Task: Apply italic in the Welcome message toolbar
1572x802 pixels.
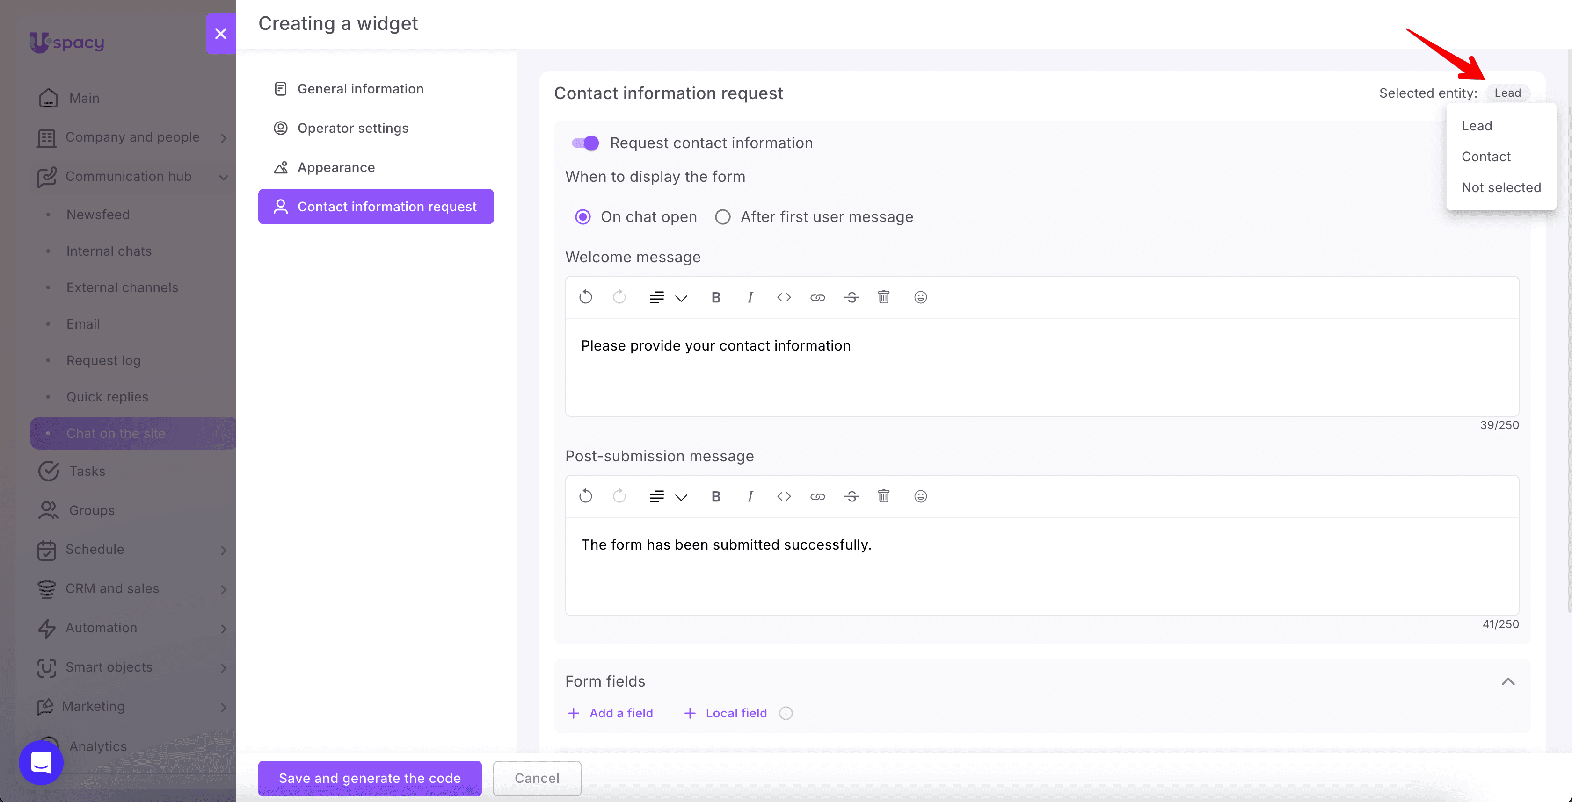Action: click(750, 297)
